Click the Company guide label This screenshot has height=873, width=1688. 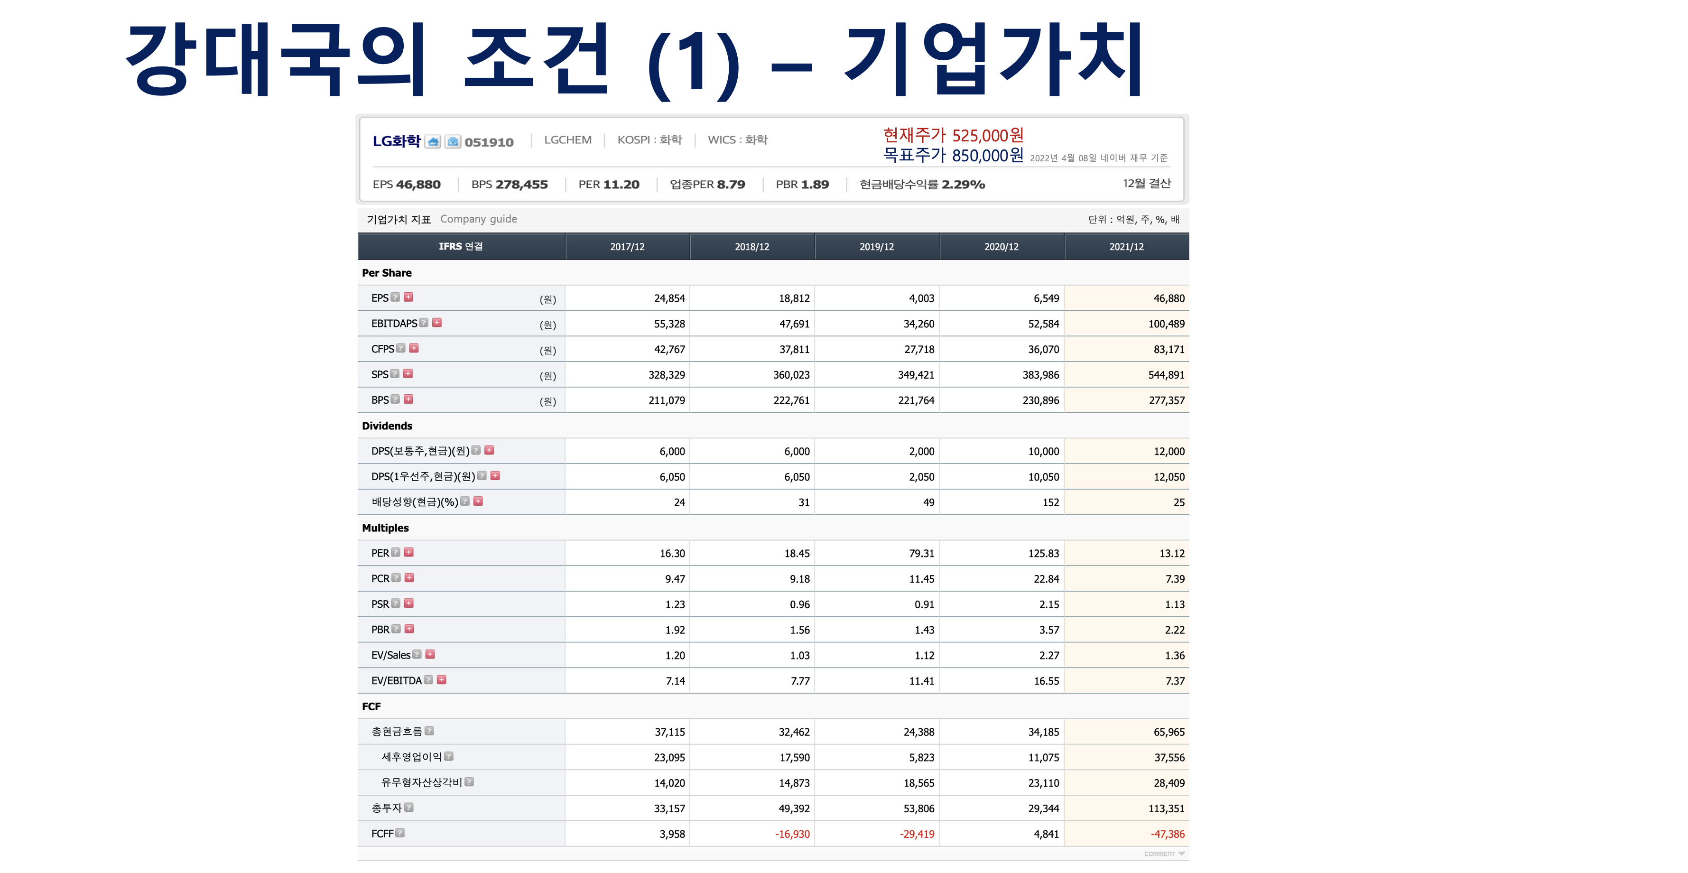tap(478, 219)
